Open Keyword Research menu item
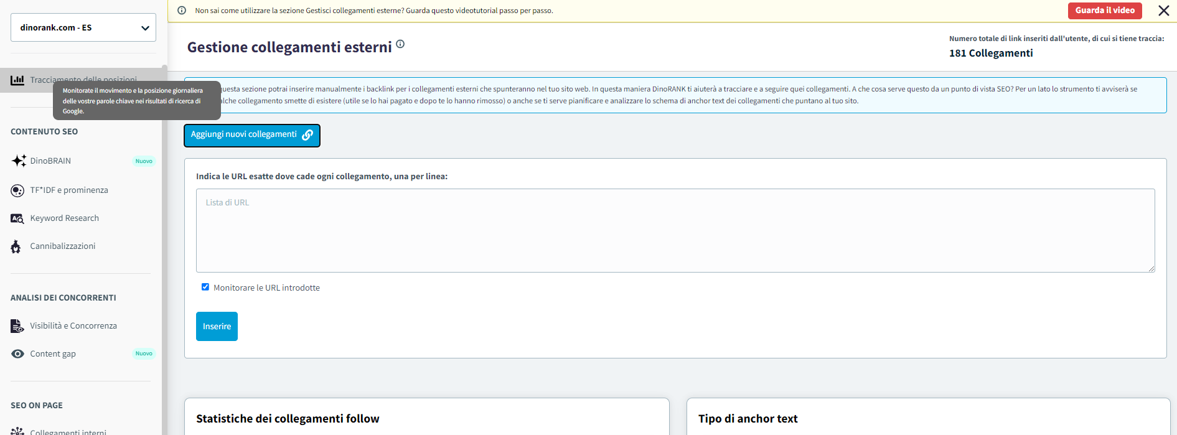Image resolution: width=1177 pixels, height=435 pixels. (64, 218)
